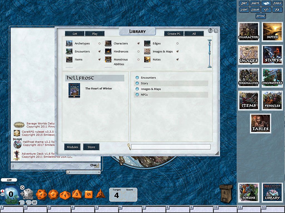The image size is (285, 213).
Task: Click the targeting crosshair icon near modifier
Action: coord(22,187)
